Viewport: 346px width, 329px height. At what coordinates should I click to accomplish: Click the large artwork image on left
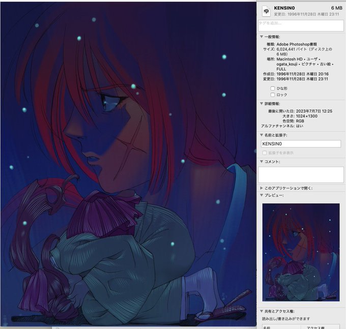[128, 164]
